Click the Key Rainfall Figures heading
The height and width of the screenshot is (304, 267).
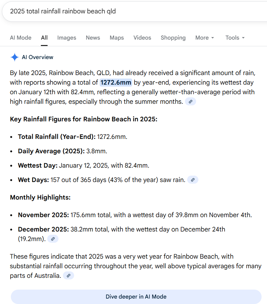click(84, 119)
